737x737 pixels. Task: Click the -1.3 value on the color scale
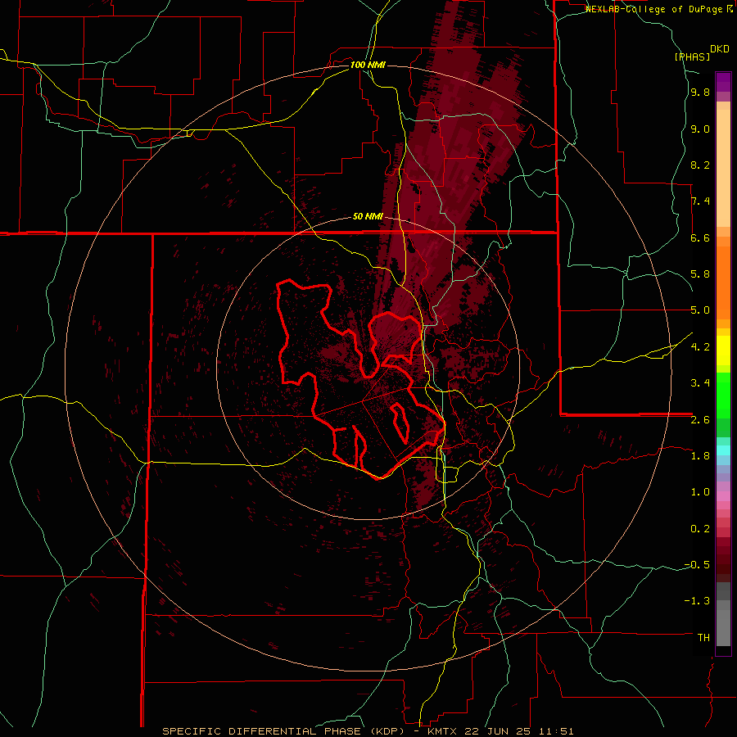pos(697,601)
